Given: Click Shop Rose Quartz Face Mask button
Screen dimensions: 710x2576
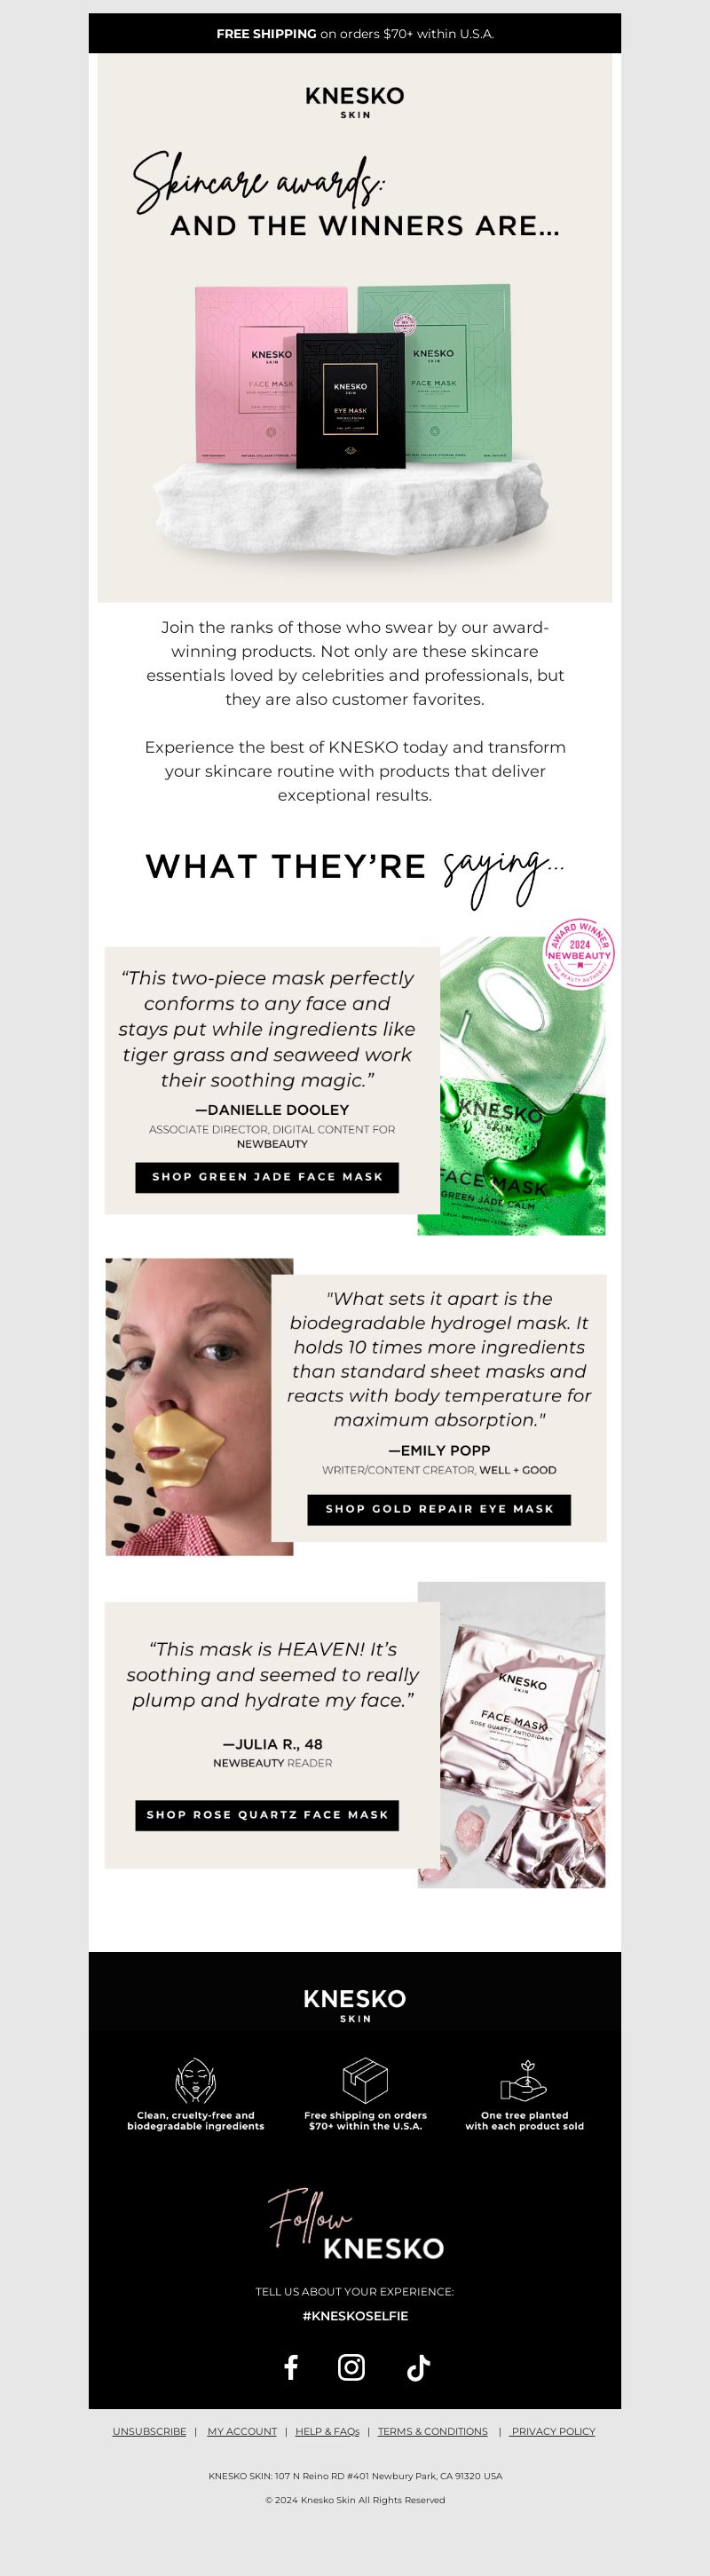Looking at the screenshot, I should click(267, 1815).
